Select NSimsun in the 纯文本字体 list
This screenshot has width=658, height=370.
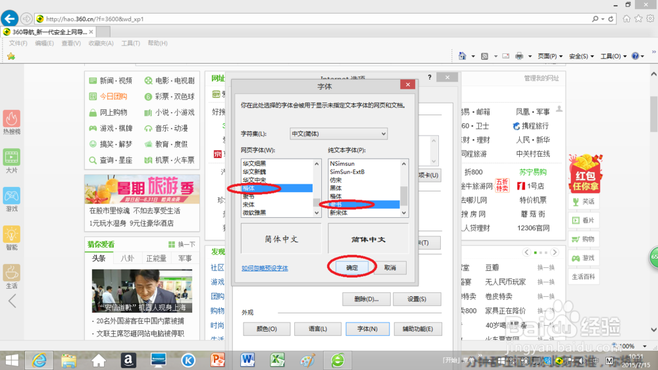click(x=365, y=163)
